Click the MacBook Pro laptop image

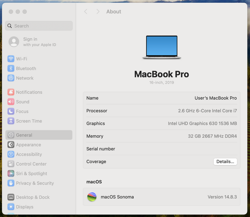tap(161, 47)
